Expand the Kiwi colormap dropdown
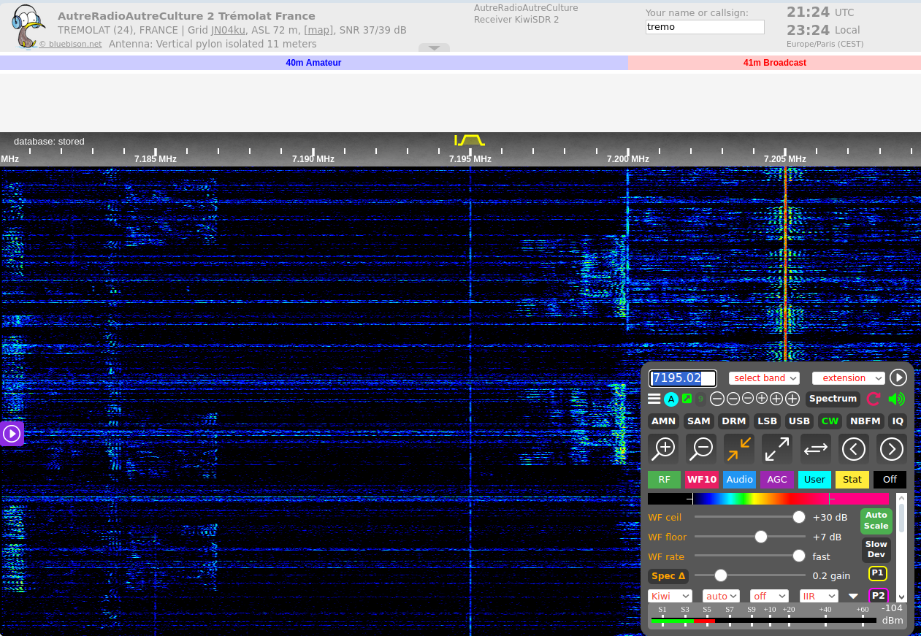 point(670,596)
